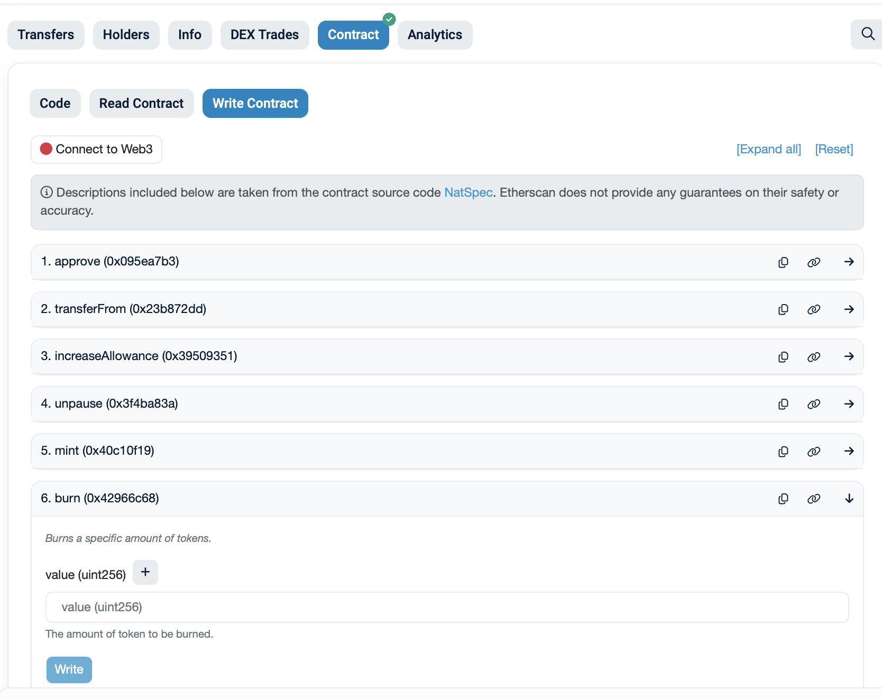Expand the increaseAllowance function arrow
This screenshot has height=699, width=882.
click(x=849, y=356)
